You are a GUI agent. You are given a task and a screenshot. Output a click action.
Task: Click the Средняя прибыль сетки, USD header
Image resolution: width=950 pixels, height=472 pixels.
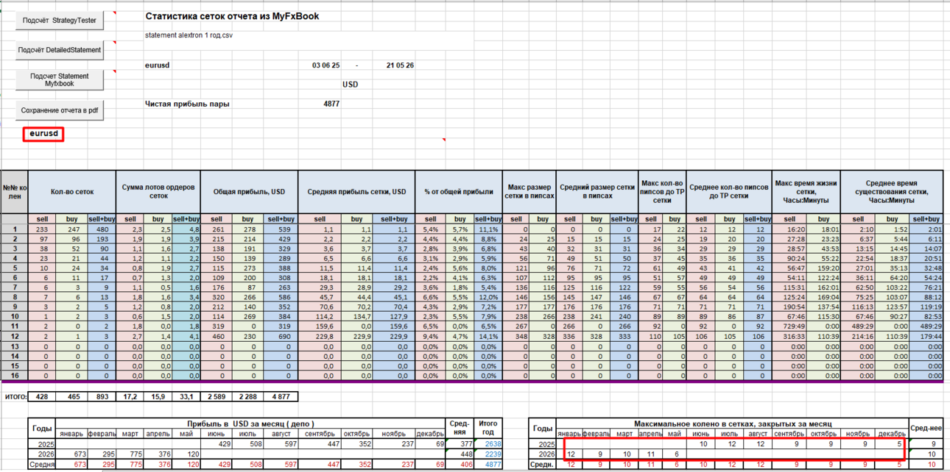click(x=356, y=192)
